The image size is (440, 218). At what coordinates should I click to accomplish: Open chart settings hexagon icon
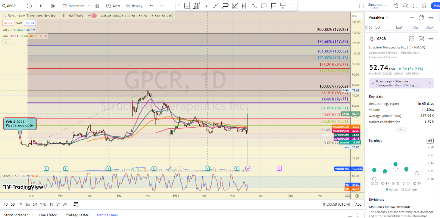coord(406,6)
